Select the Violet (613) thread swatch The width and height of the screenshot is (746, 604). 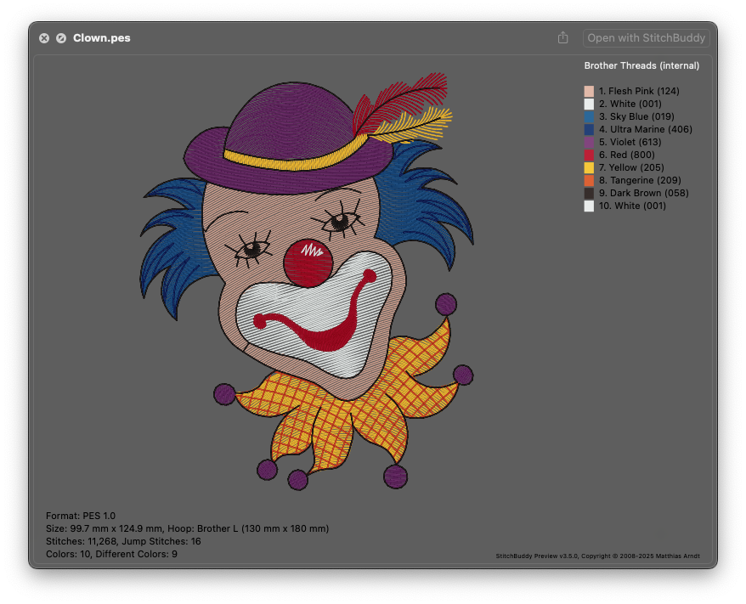589,142
